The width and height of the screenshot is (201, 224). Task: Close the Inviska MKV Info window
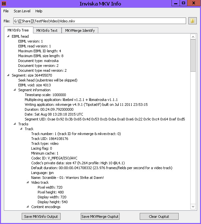(194, 3)
